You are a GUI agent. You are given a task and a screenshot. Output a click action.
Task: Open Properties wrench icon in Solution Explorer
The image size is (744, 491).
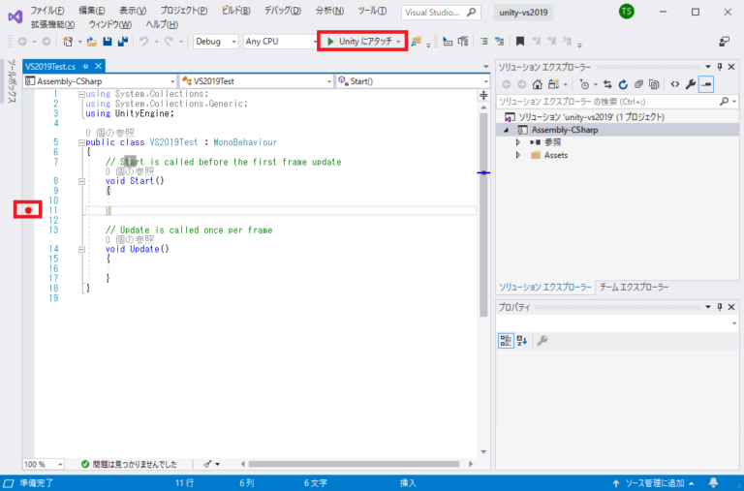pos(691,84)
